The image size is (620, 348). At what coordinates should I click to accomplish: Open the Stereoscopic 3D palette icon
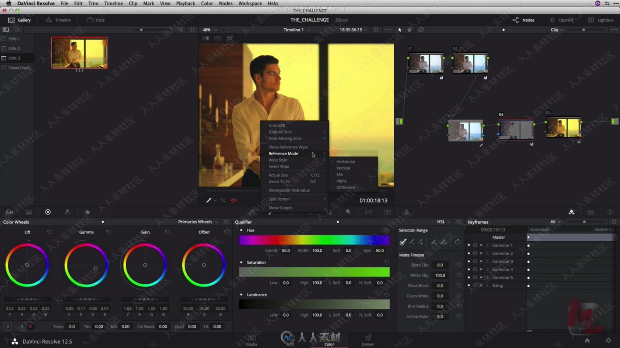(387, 212)
